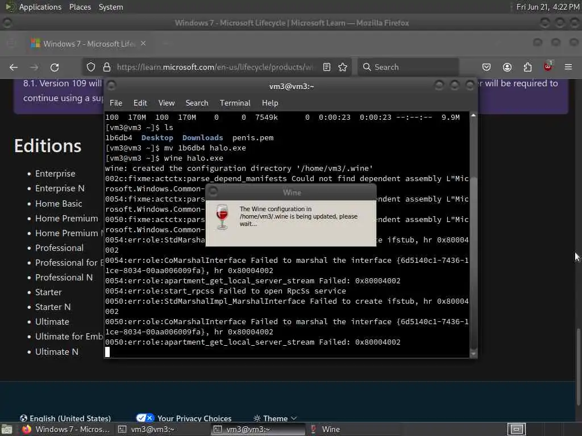The height and width of the screenshot is (436, 582).
Task: Click the Home Basic edition item
Action: (59, 204)
